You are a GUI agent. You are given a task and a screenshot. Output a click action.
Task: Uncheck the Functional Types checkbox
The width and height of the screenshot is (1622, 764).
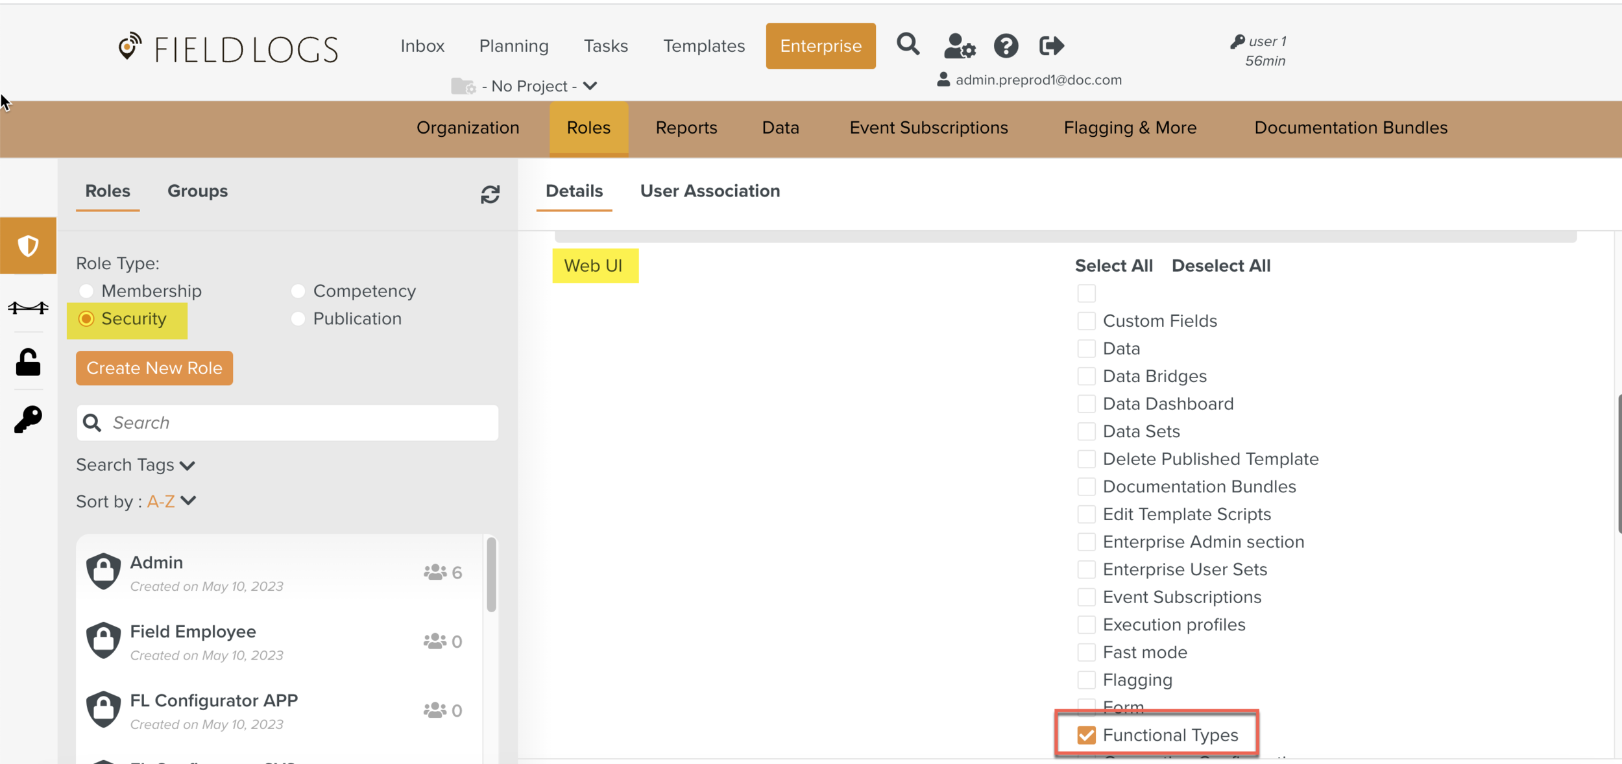[1086, 735]
